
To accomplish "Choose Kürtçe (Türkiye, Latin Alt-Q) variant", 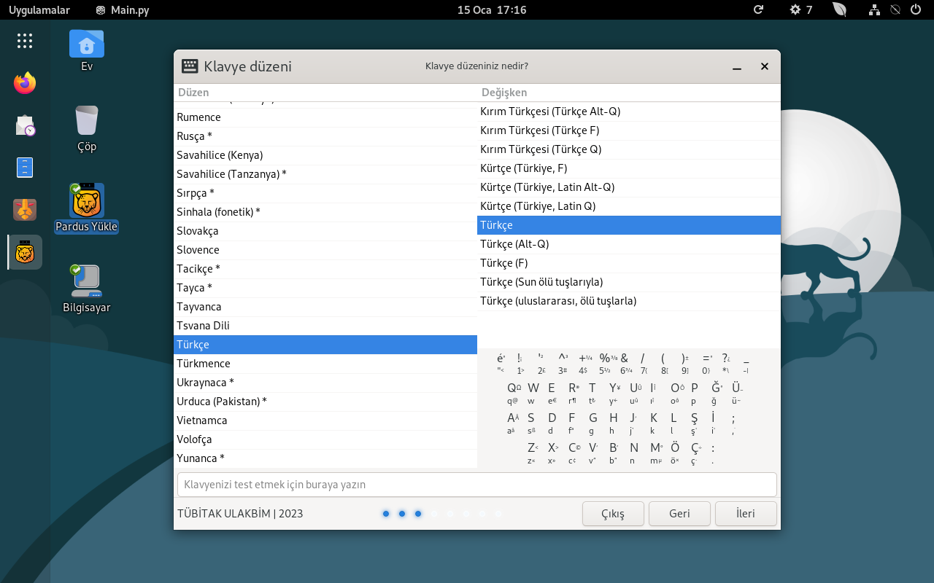I will click(x=629, y=187).
